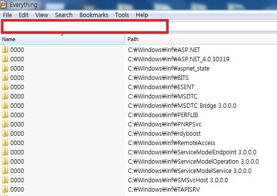Sort results by Path column header
The image size is (277, 196).
tap(201, 39)
